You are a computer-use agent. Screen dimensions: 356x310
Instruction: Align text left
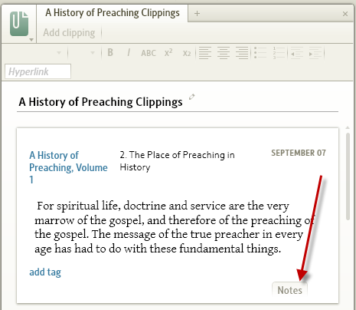(205, 53)
